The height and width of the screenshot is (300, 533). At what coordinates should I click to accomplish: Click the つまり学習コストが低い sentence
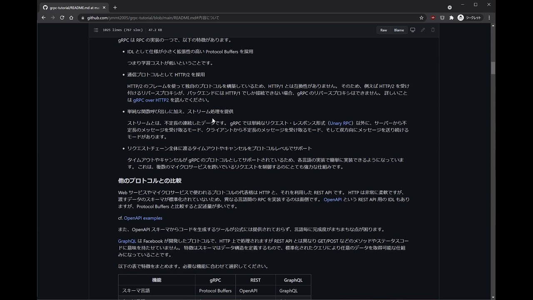pyautogui.click(x=170, y=63)
